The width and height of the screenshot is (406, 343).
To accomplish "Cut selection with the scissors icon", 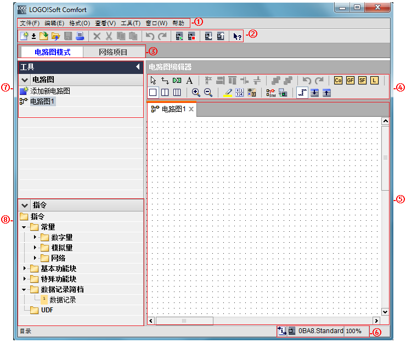I will [x=109, y=36].
